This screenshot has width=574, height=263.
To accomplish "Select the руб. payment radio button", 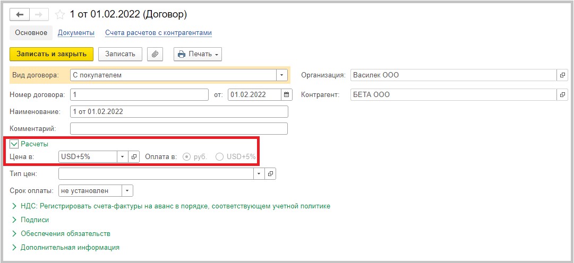I will (187, 157).
